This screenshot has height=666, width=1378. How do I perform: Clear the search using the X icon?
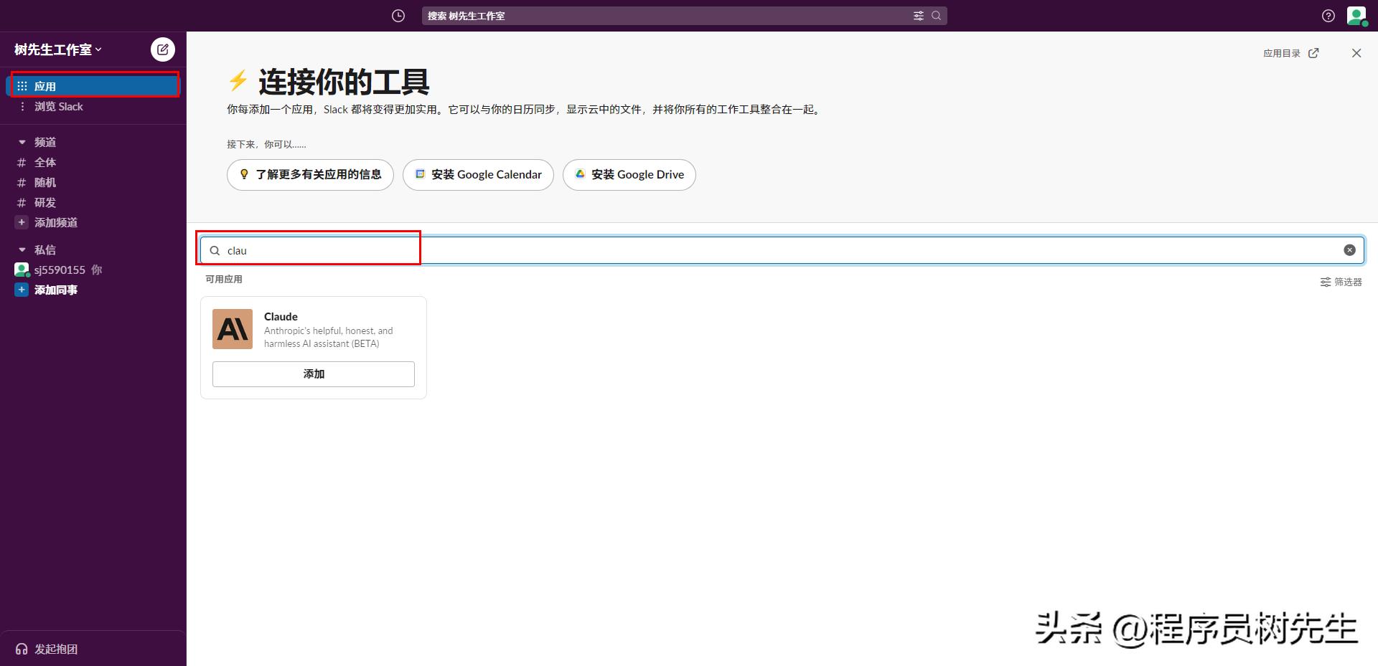pyautogui.click(x=1350, y=249)
